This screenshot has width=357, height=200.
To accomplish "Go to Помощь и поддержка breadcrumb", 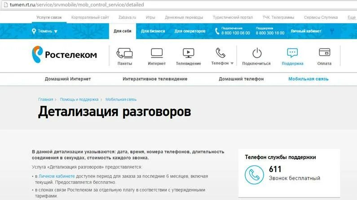I will click(x=79, y=100).
